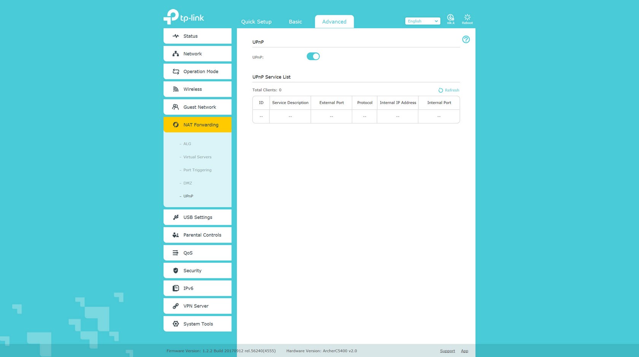This screenshot has height=357, width=639.
Task: Click the IPv6 document icon
Action: [x=176, y=288]
